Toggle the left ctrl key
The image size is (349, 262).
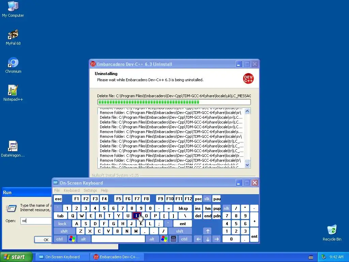click(x=59, y=239)
